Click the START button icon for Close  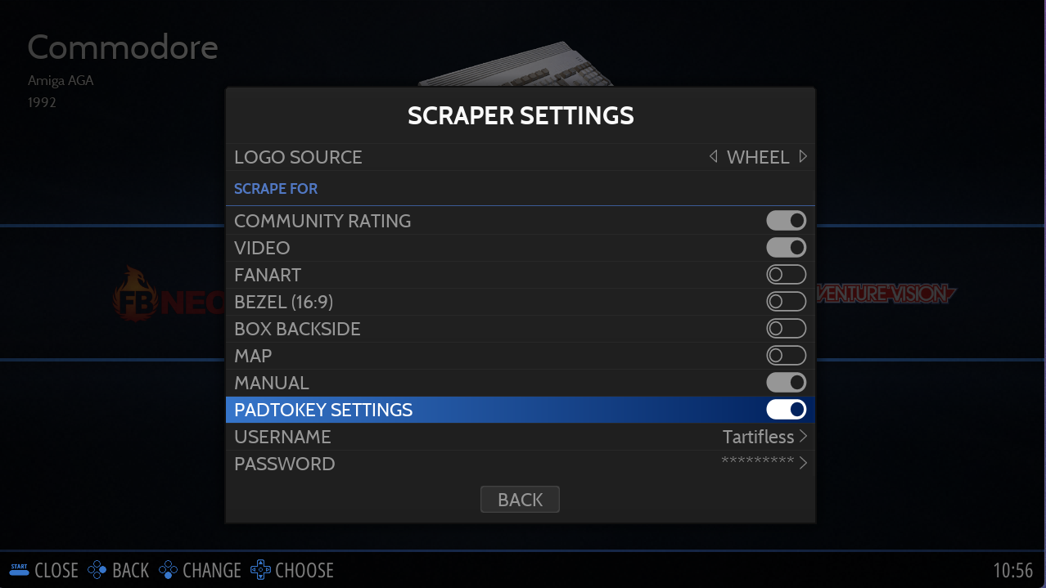[19, 570]
